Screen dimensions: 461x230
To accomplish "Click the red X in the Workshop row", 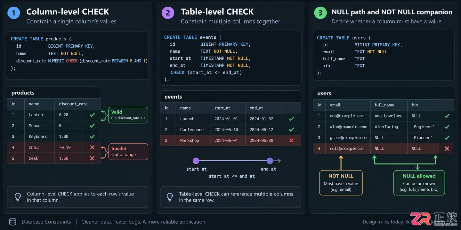I will (x=291, y=140).
